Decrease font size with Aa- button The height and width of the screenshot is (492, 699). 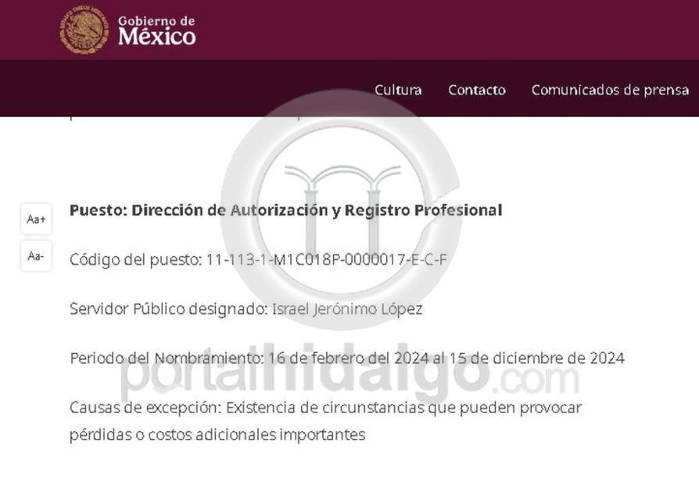(x=36, y=256)
